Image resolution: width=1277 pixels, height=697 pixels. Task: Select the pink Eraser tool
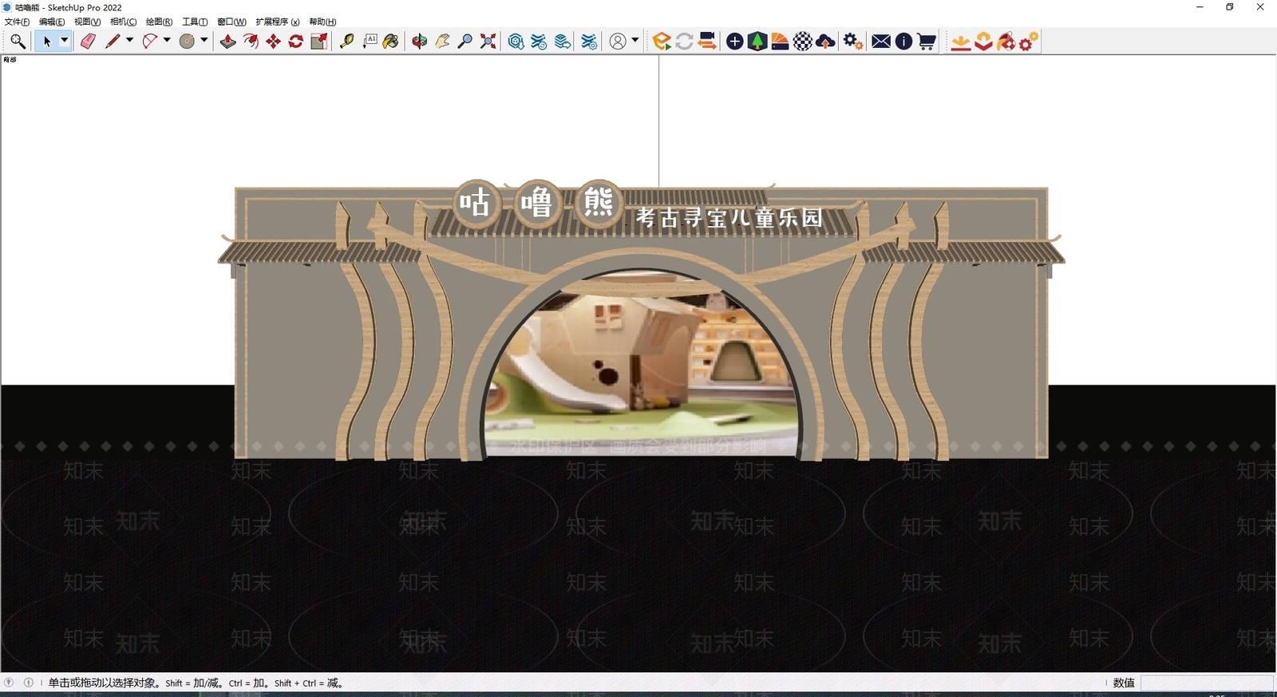coord(88,42)
